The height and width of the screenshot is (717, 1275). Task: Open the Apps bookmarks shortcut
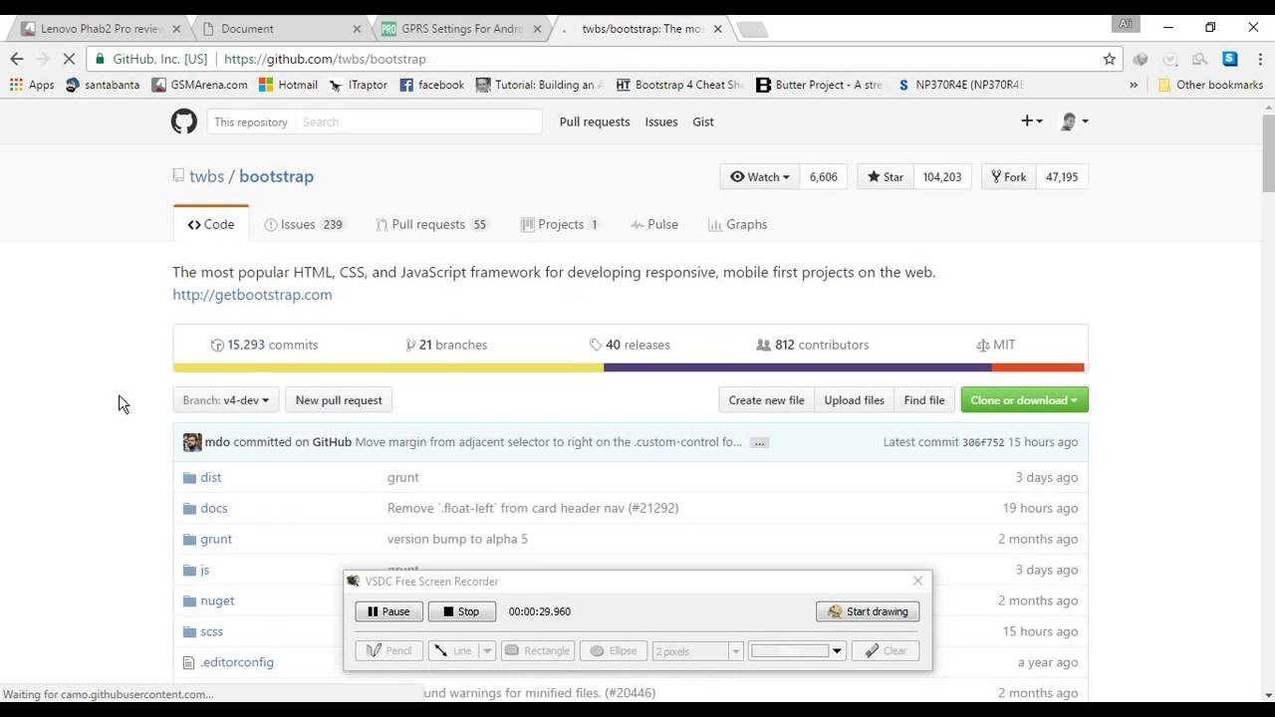click(32, 85)
